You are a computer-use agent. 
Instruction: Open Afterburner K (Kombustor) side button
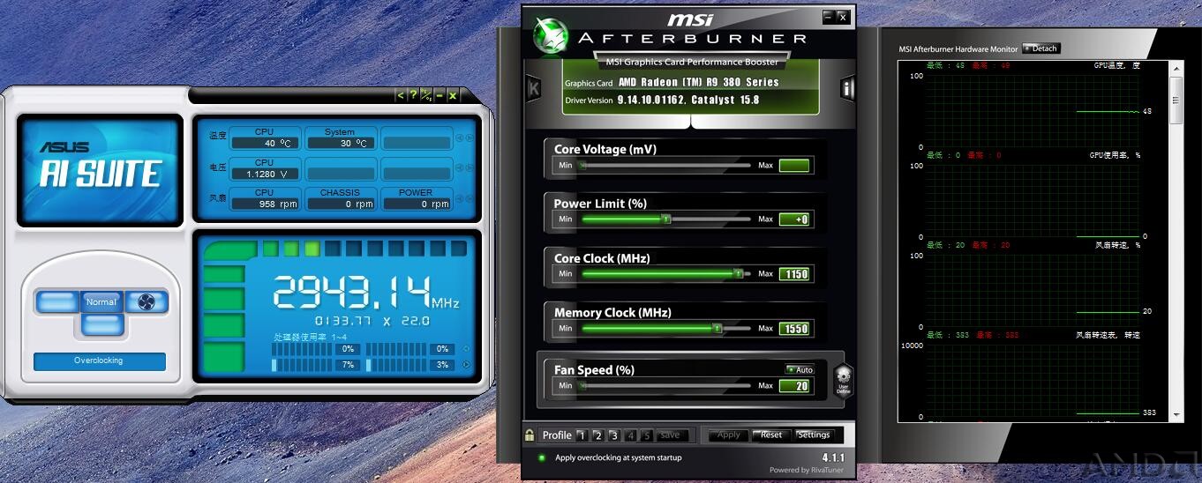click(x=534, y=88)
